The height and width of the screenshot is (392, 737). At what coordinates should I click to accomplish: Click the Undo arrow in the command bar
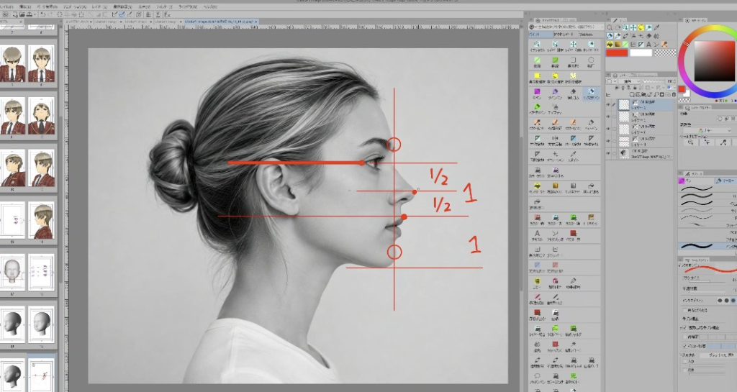(x=42, y=14)
